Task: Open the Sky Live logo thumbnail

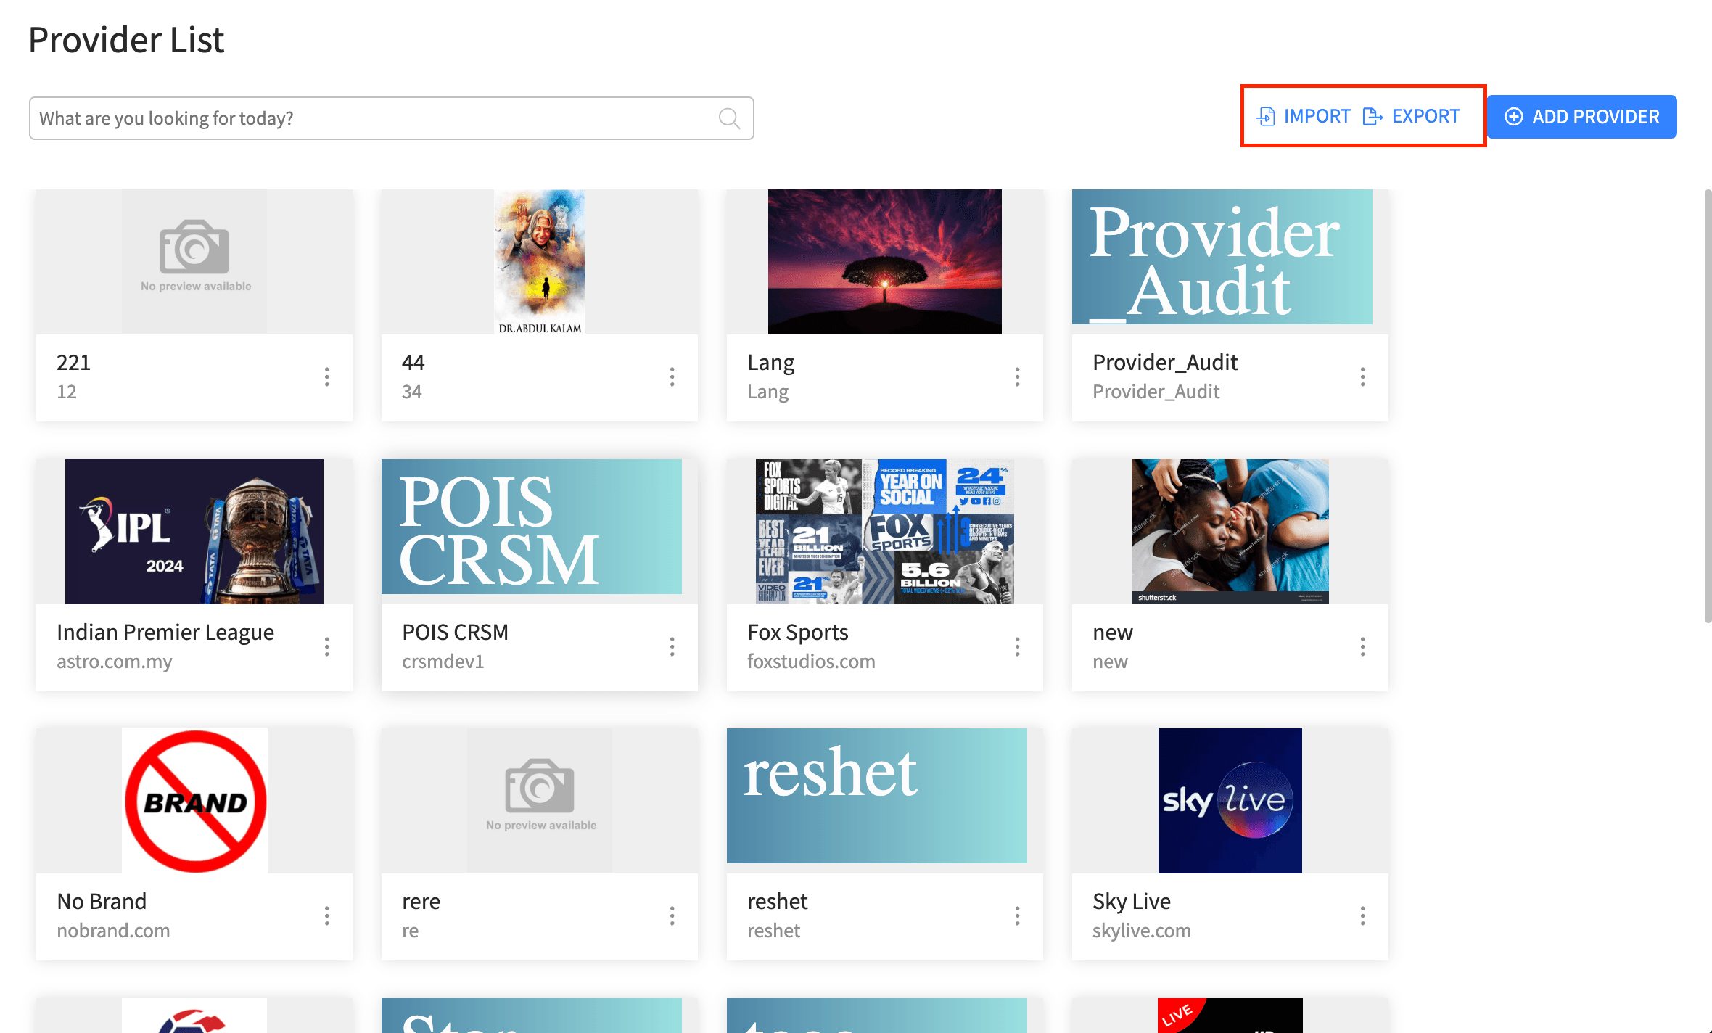Action: [x=1230, y=801]
